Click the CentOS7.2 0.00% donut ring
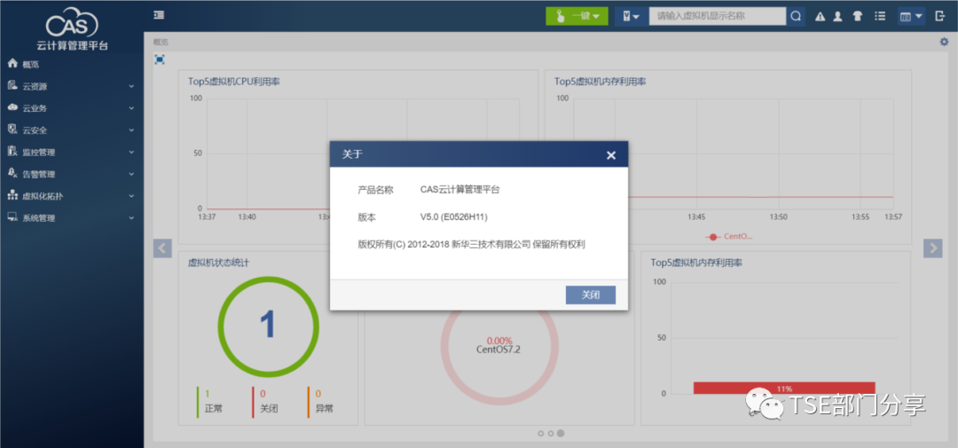The width and height of the screenshot is (958, 448). coord(499,345)
